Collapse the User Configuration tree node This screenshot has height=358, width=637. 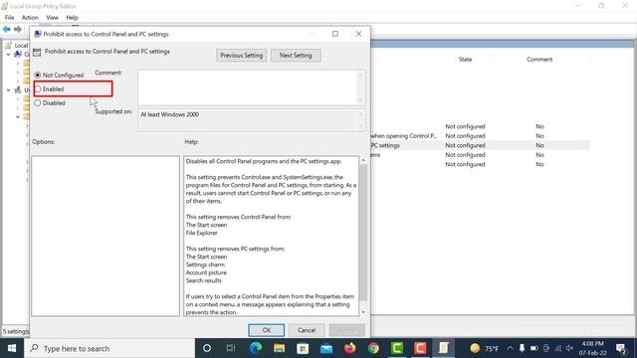8,89
